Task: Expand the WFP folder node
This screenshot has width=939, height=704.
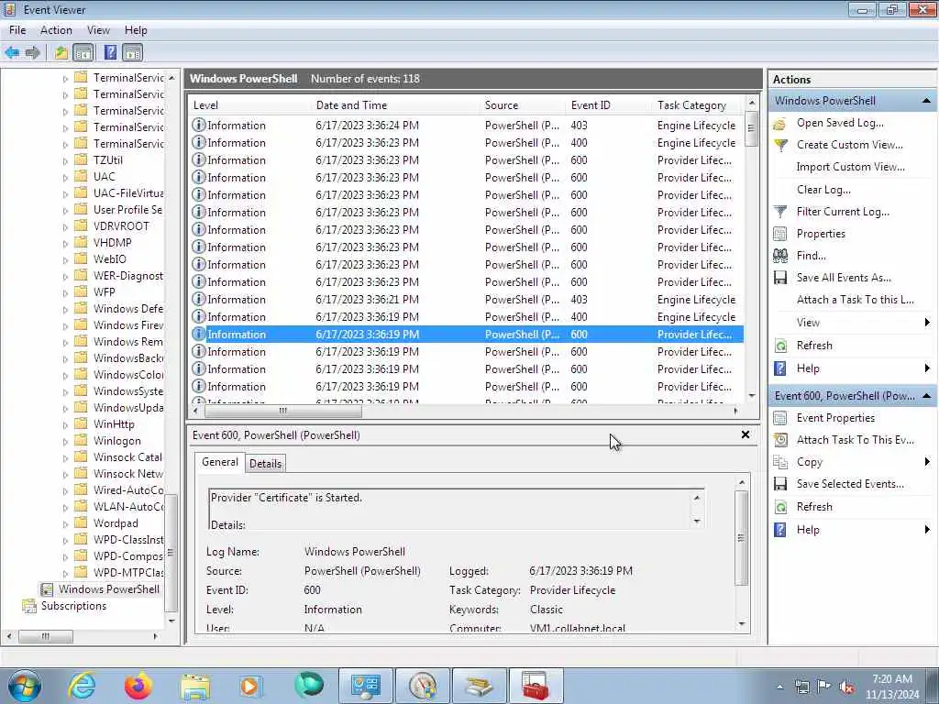Action: click(65, 292)
